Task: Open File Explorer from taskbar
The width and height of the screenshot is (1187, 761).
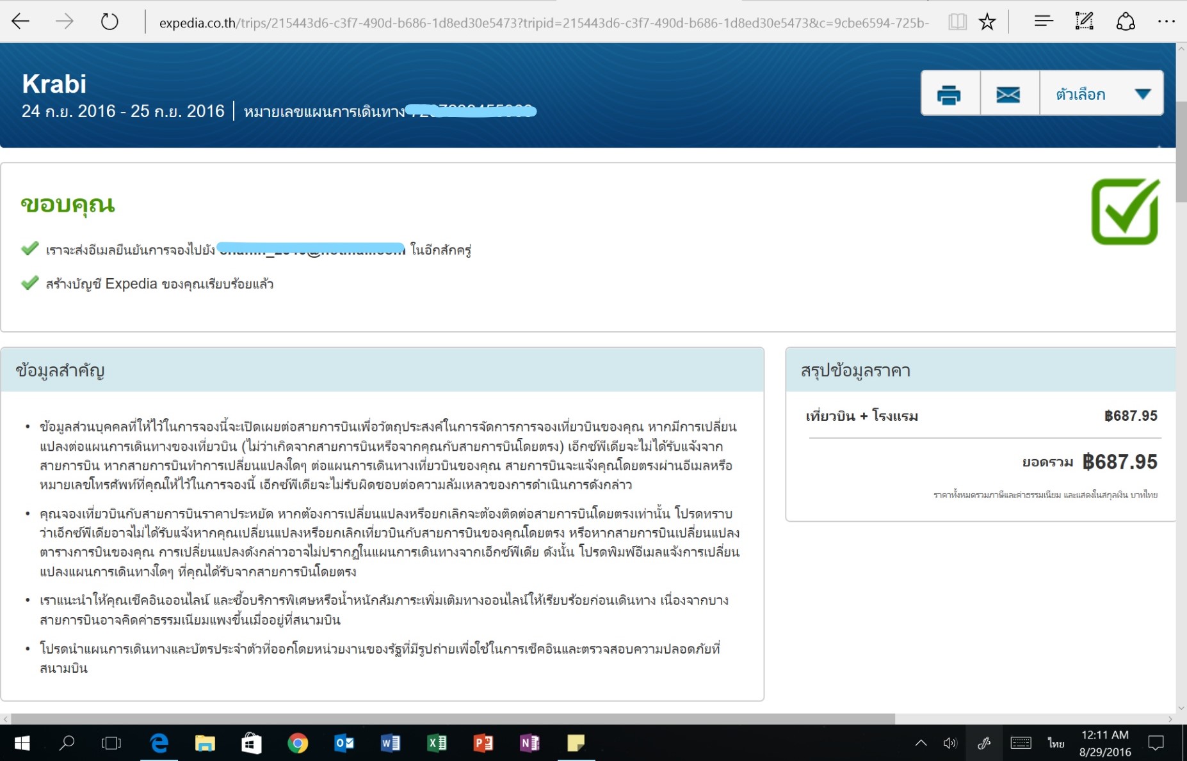Action: click(x=205, y=743)
